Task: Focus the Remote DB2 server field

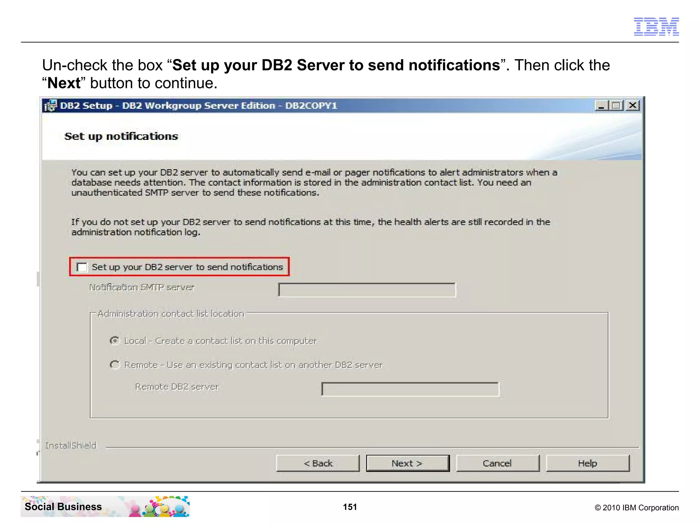Action: pos(410,389)
